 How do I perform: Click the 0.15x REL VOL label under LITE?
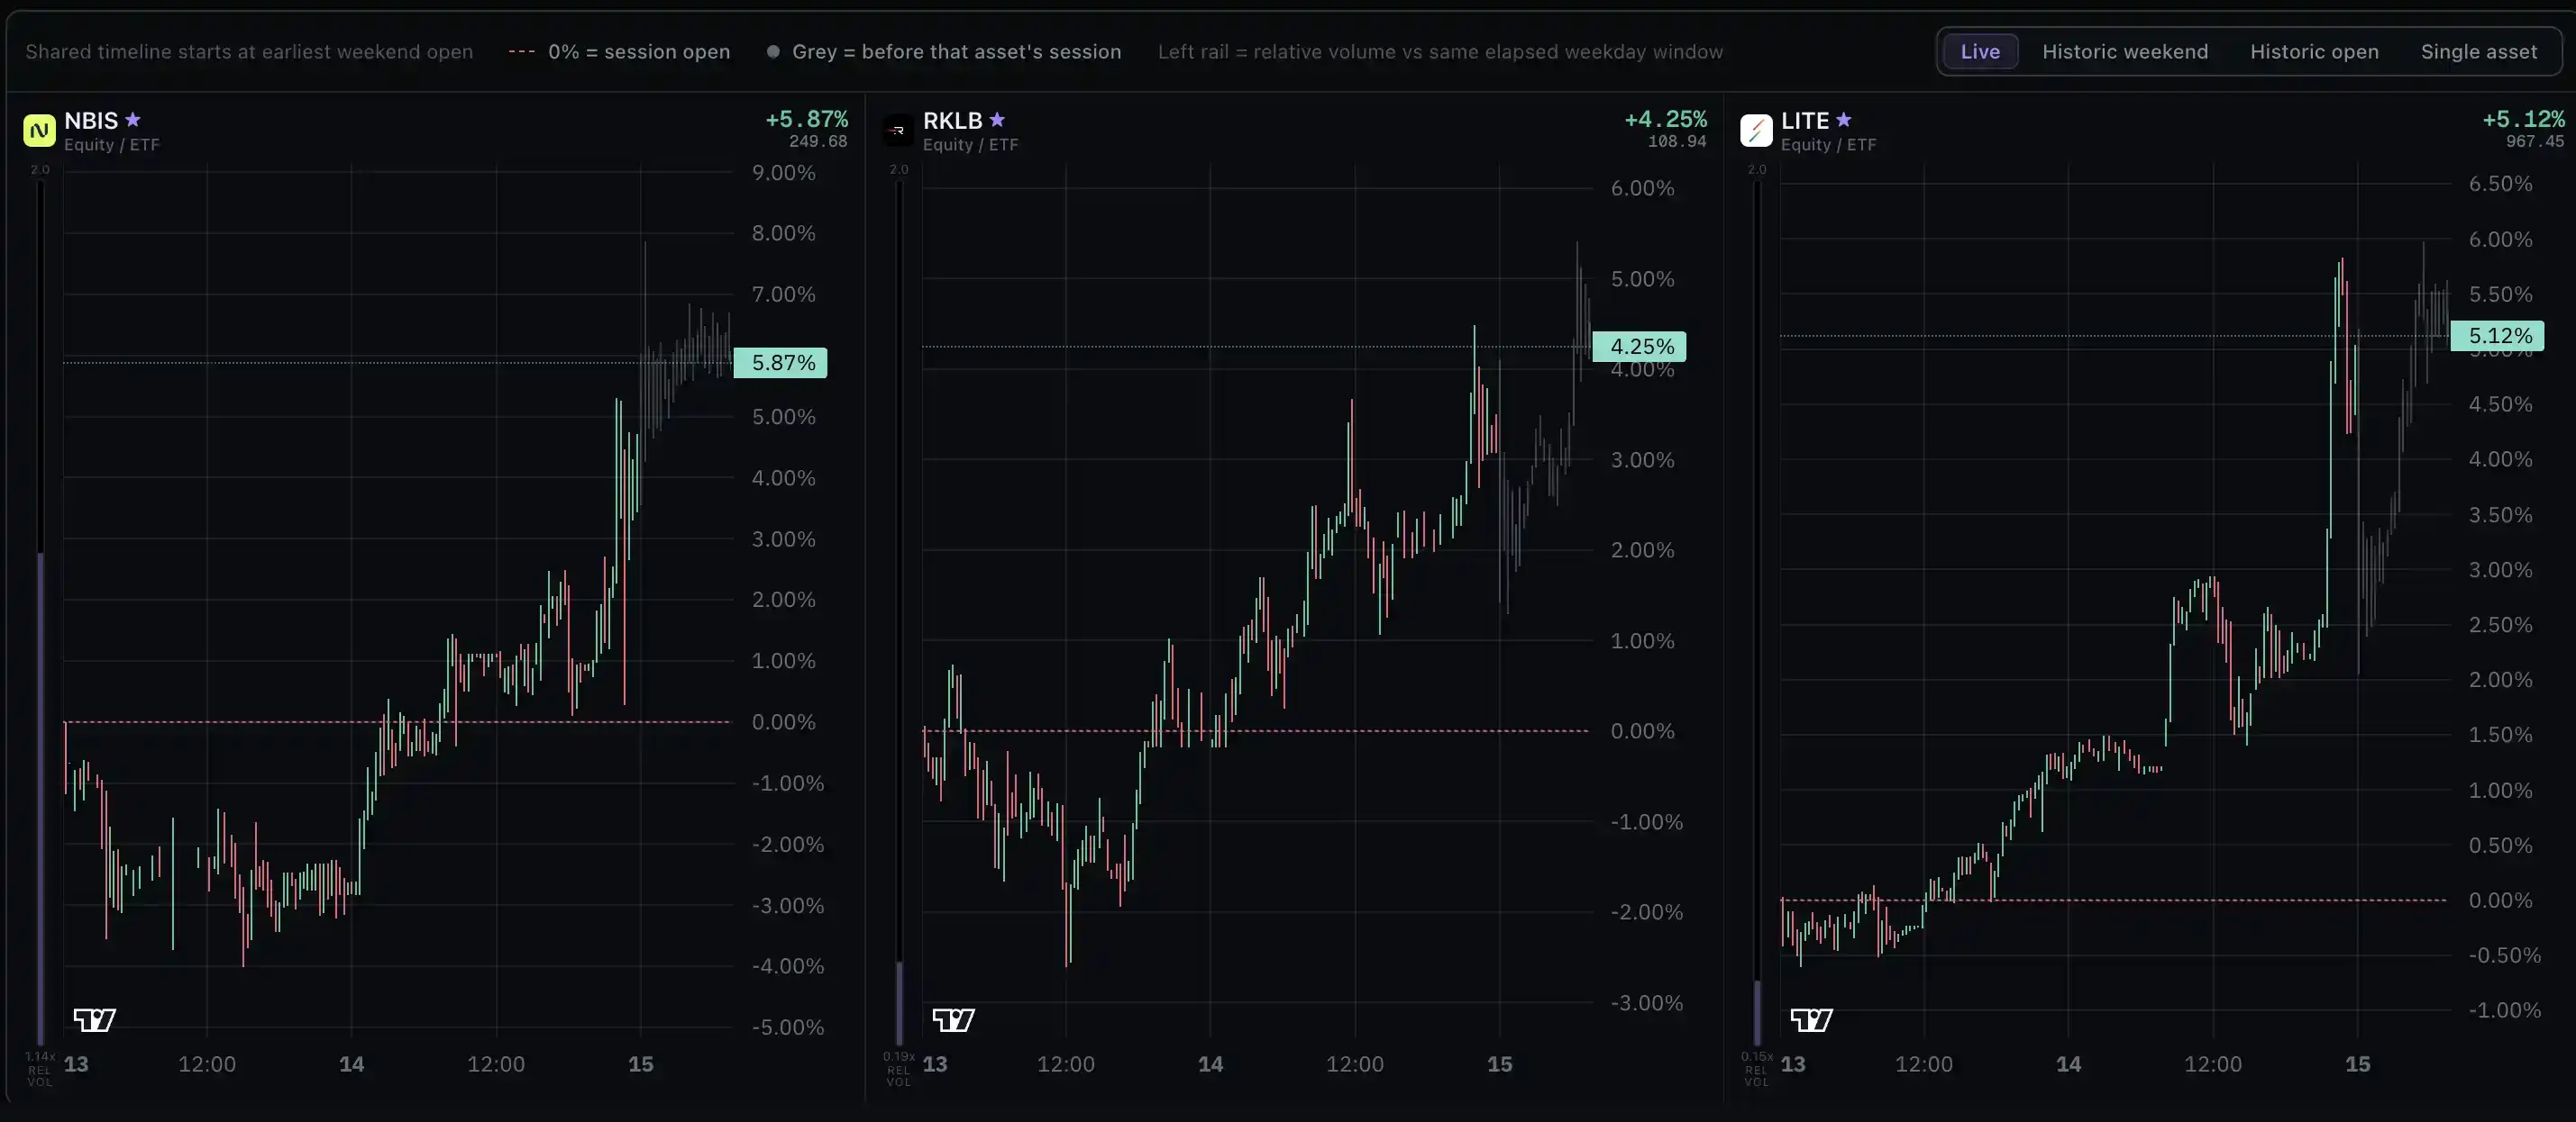(1757, 1069)
